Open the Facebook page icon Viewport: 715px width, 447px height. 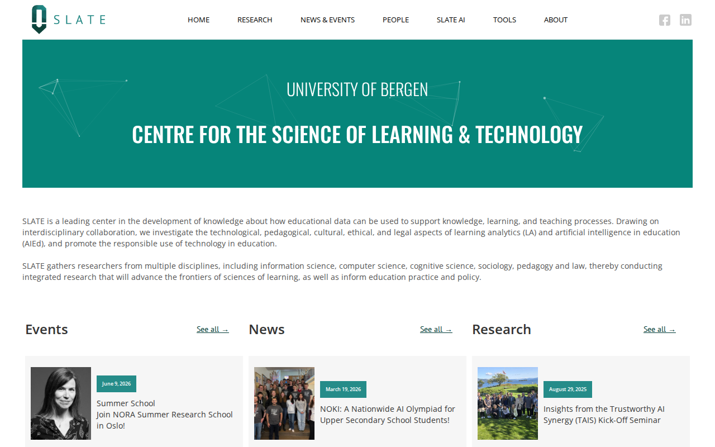pos(665,20)
